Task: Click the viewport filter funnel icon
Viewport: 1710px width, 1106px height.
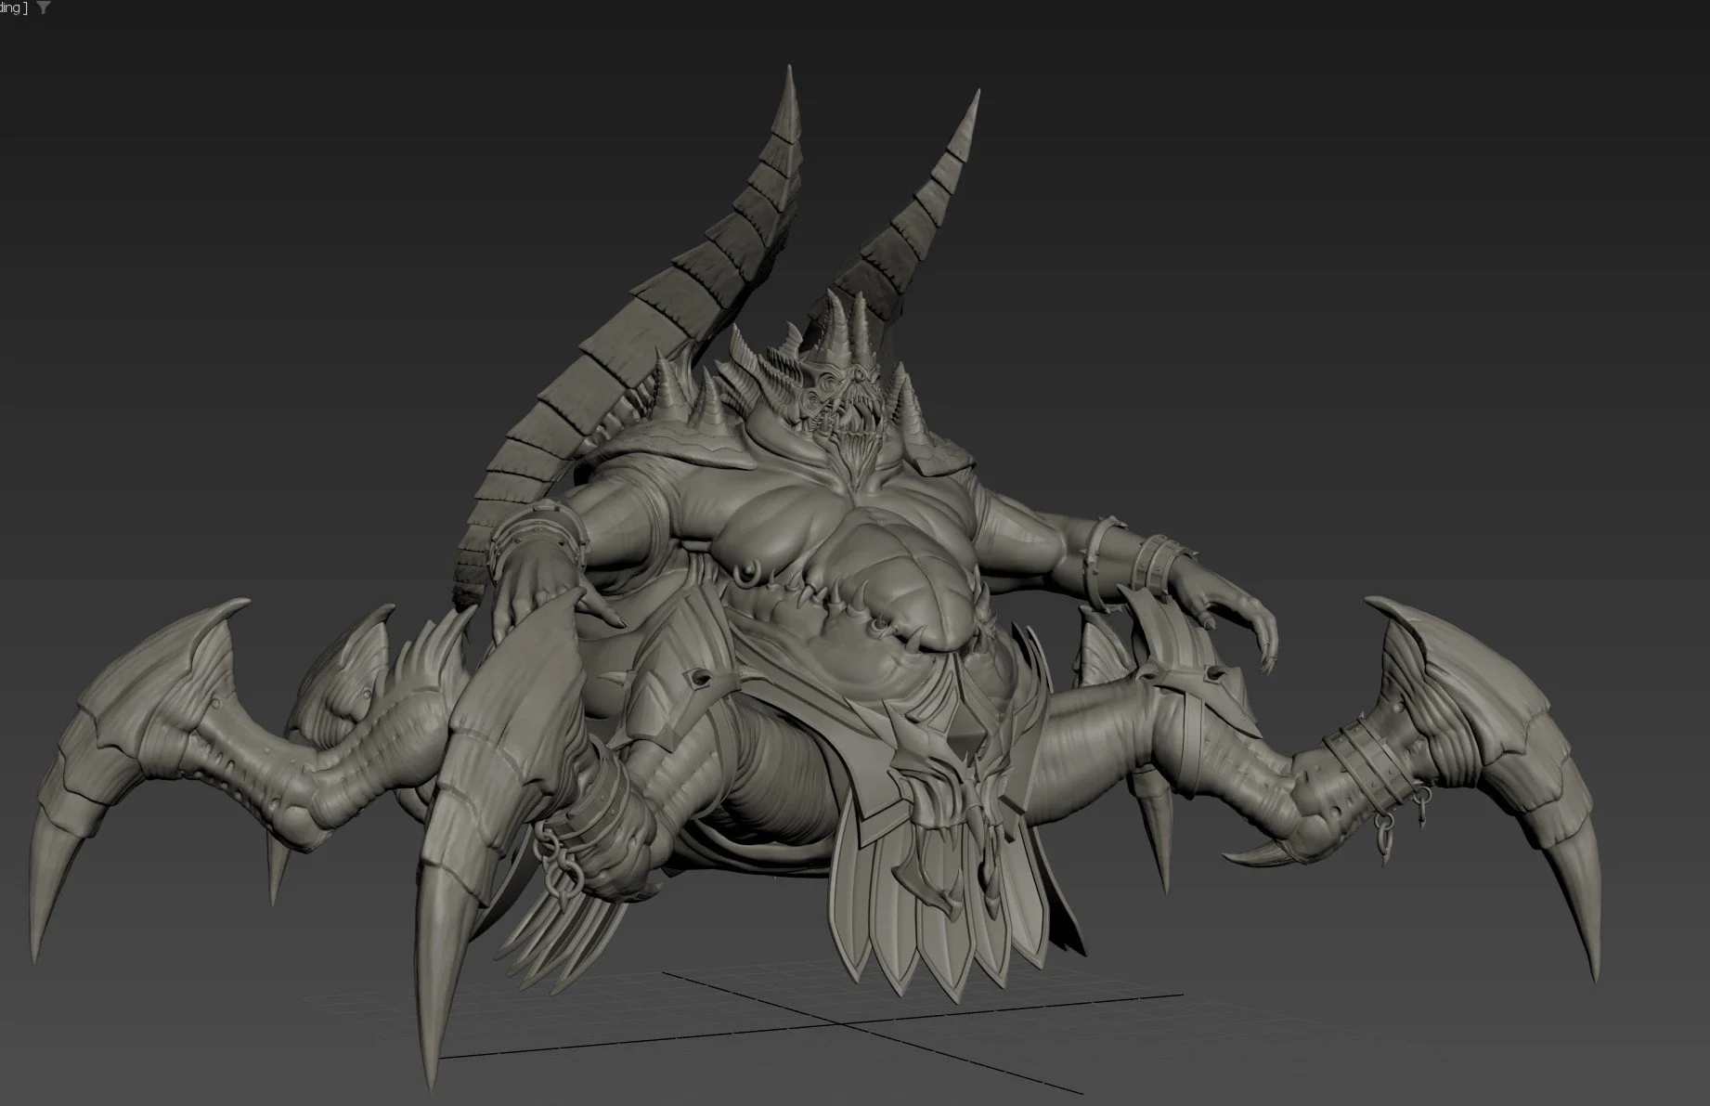Action: click(x=45, y=8)
